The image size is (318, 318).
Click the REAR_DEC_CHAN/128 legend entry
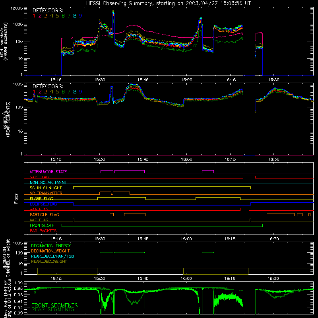coord(52,256)
